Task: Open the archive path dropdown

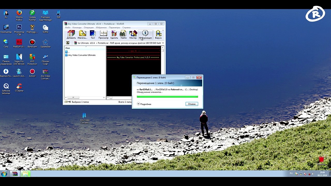Action: pos(163,43)
